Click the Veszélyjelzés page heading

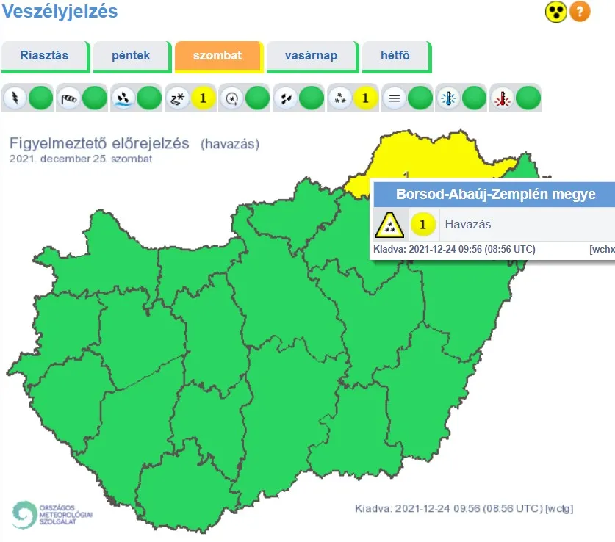[60, 12]
